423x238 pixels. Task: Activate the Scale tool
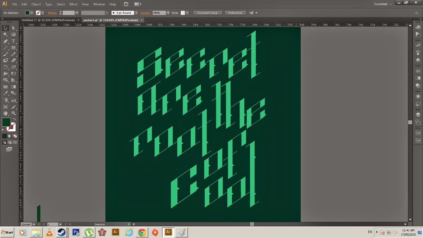point(13,67)
